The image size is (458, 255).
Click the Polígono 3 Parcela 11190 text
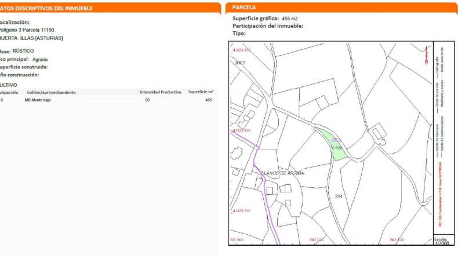coord(27,30)
